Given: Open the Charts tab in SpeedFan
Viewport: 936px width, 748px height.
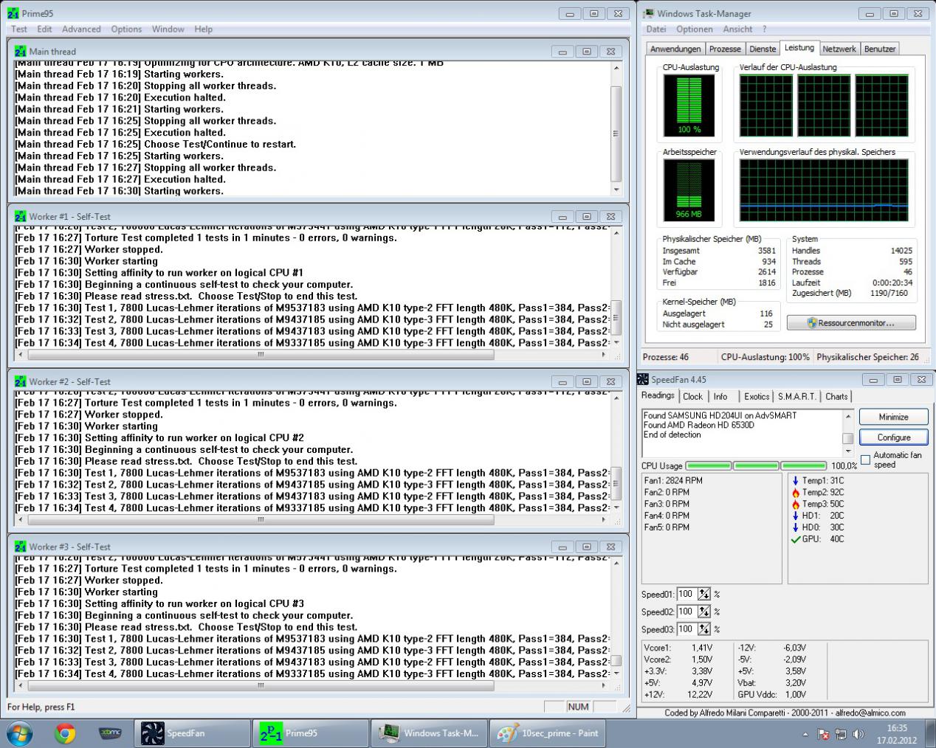Looking at the screenshot, I should [836, 397].
